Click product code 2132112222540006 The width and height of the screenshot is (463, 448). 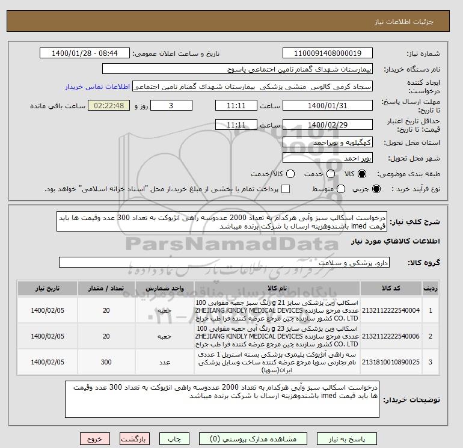pyautogui.click(x=391, y=336)
